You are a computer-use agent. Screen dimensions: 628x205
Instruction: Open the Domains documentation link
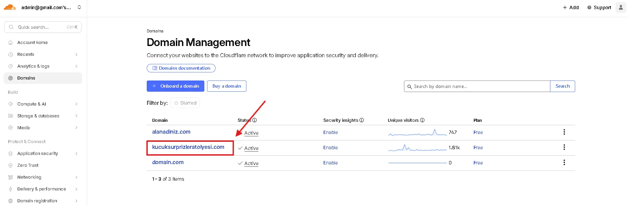[x=181, y=68]
